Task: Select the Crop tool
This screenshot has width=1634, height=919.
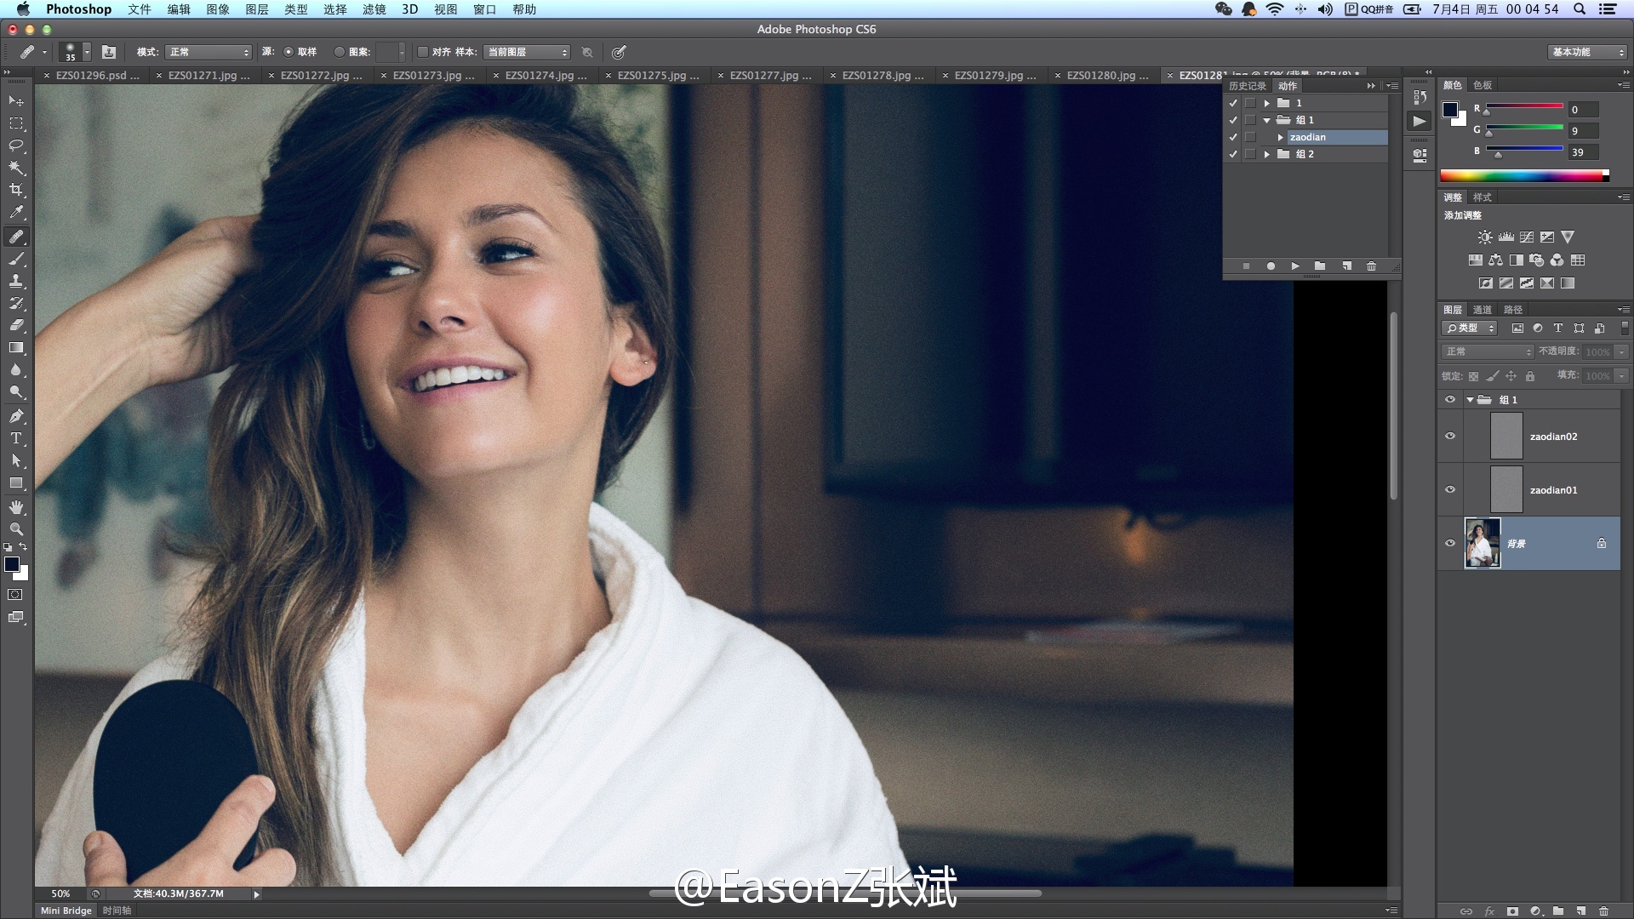Action: [16, 190]
